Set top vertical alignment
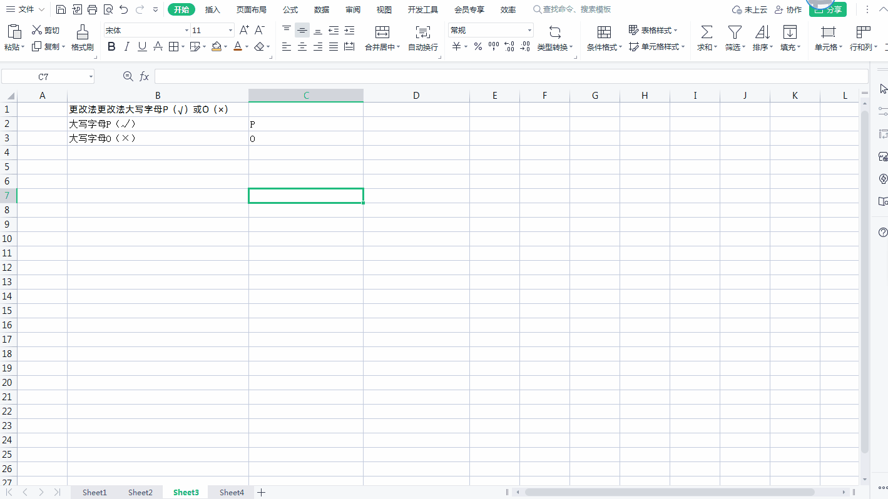 pyautogui.click(x=287, y=30)
